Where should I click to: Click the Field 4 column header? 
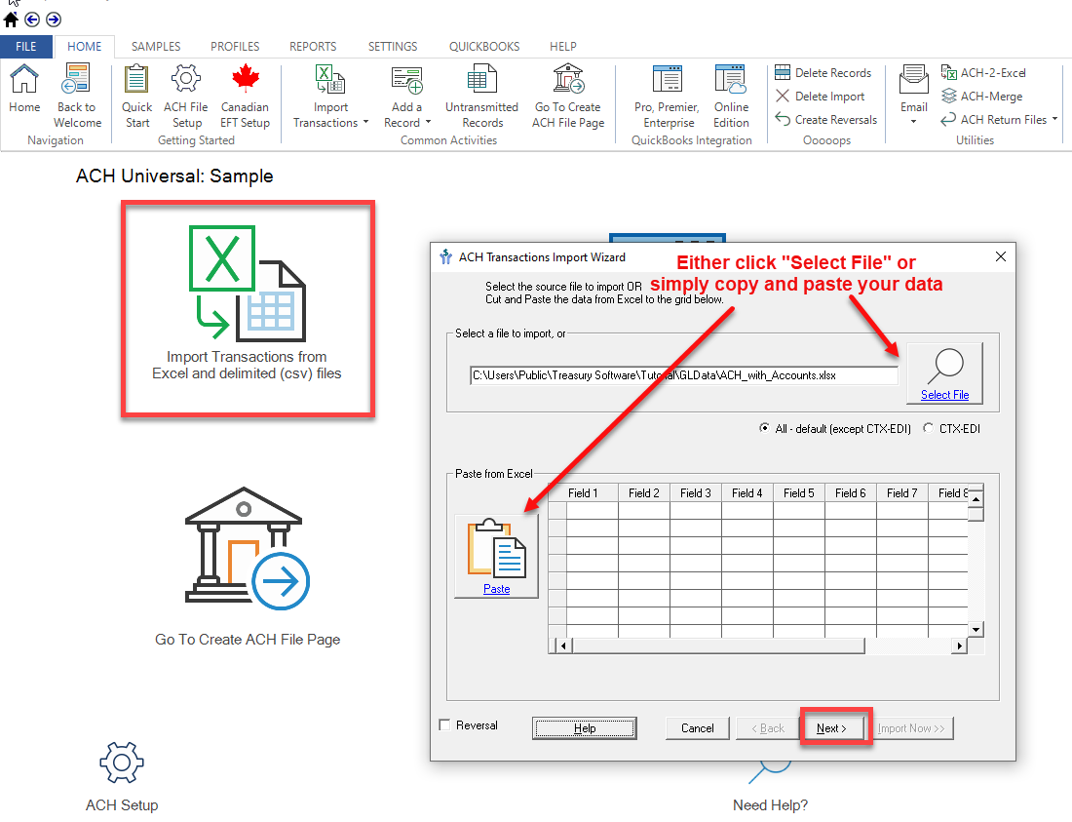(747, 493)
